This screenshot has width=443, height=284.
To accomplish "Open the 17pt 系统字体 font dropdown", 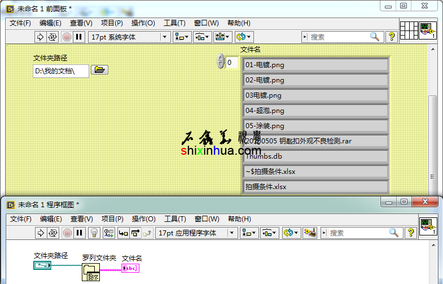I will [129, 37].
